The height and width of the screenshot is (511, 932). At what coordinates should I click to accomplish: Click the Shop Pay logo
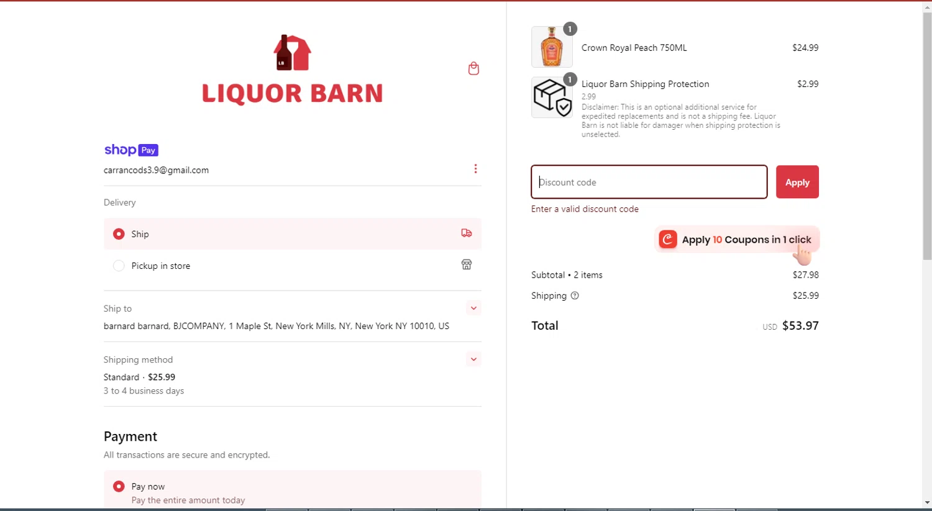(x=131, y=150)
